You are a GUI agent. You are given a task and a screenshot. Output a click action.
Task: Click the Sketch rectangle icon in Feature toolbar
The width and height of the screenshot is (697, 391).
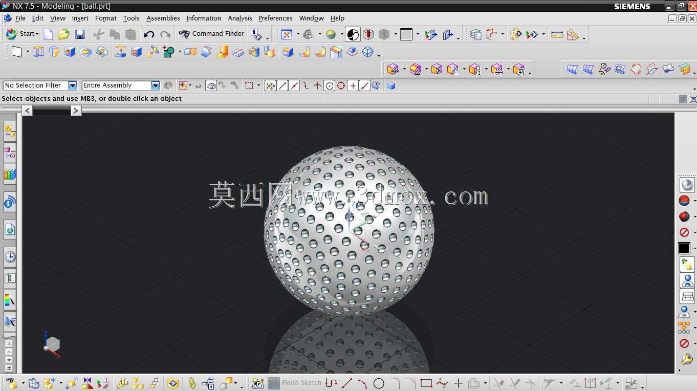click(x=17, y=52)
